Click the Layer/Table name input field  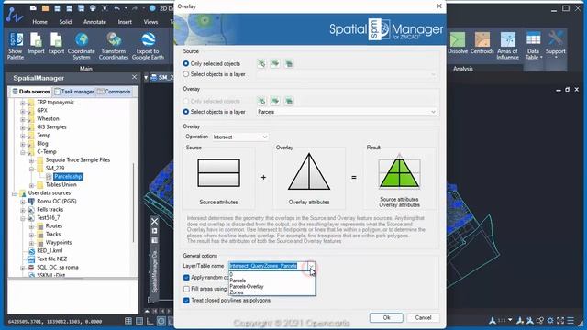[268, 266]
